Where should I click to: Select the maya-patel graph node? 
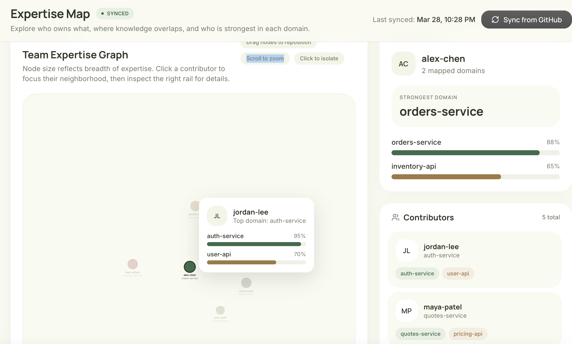[246, 283]
